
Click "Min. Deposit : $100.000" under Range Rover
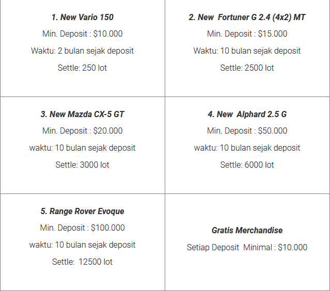(83, 228)
